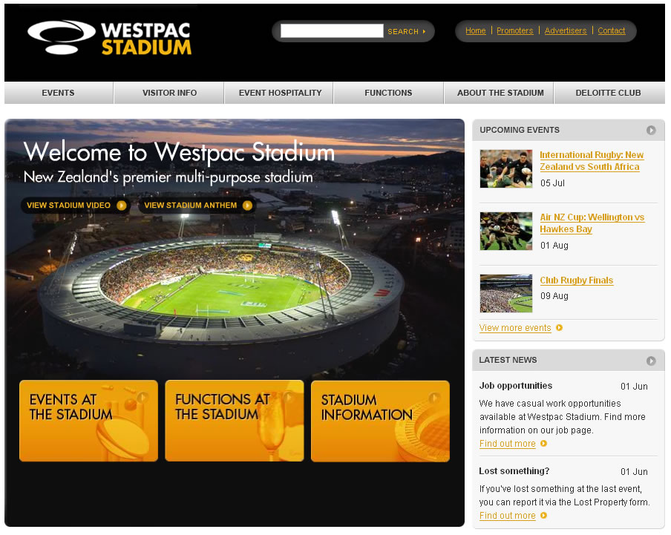The image size is (671, 535).
Task: Click the Upcoming Events heading
Action: (x=520, y=130)
